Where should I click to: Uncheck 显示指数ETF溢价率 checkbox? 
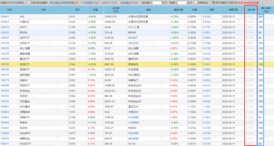(x=213, y=2)
